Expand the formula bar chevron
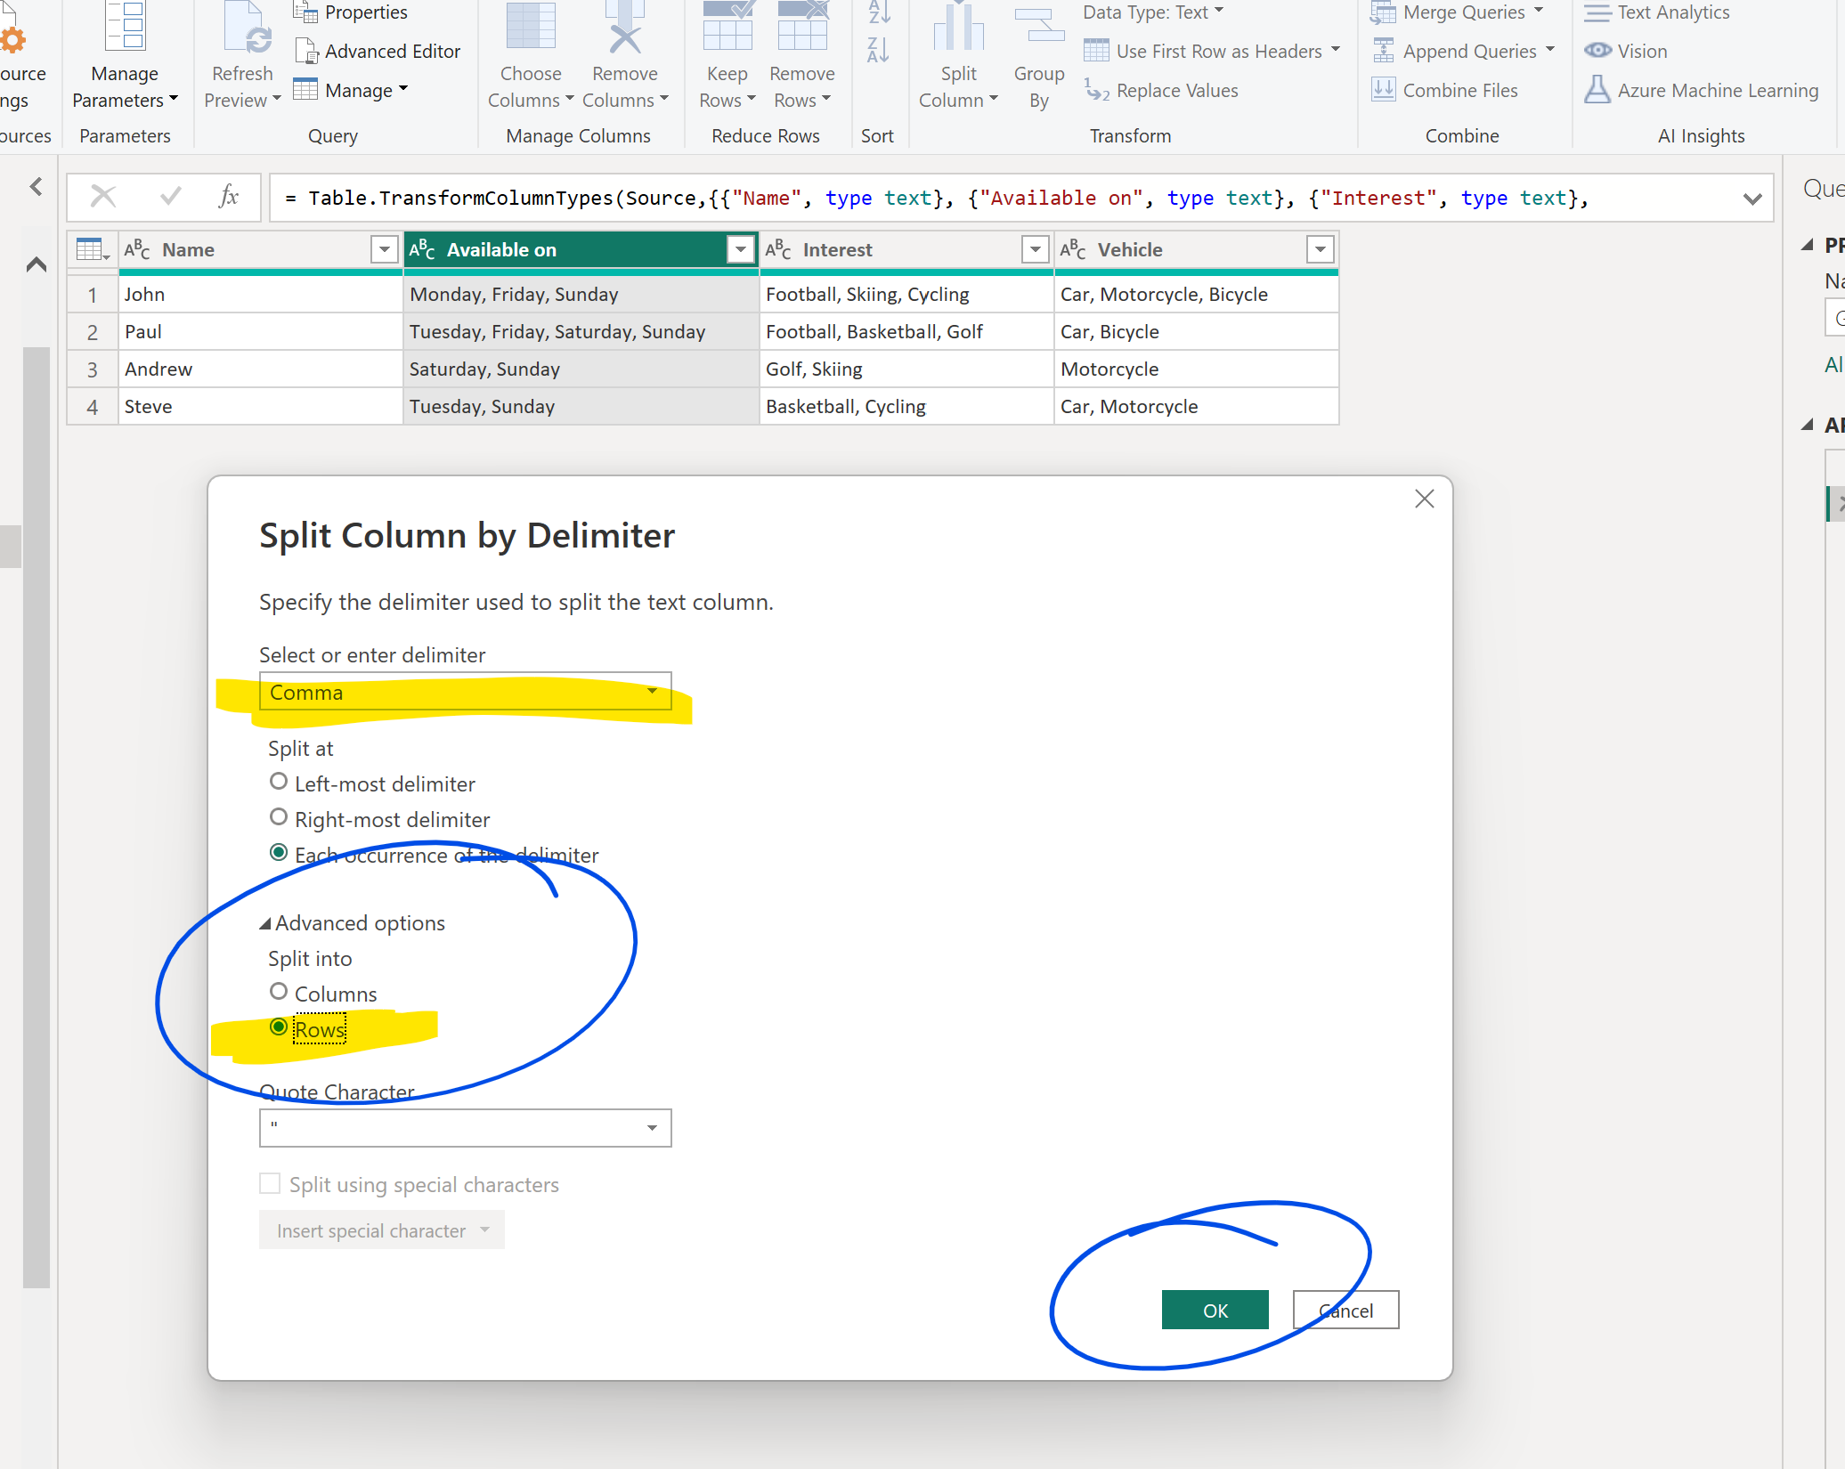 (1752, 199)
